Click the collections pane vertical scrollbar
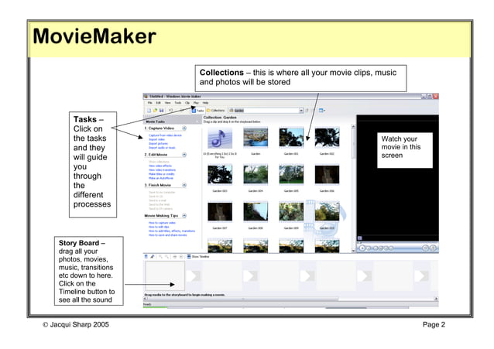494x349 pixels. pyautogui.click(x=353, y=143)
